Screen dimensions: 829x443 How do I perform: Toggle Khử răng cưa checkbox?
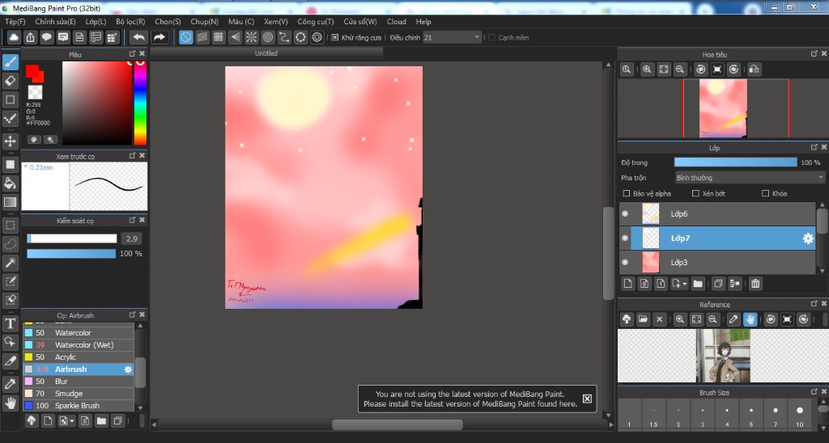334,37
